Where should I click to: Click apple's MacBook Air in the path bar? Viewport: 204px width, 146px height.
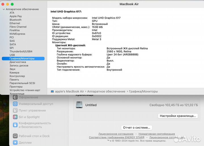pyautogui.click(x=69, y=91)
